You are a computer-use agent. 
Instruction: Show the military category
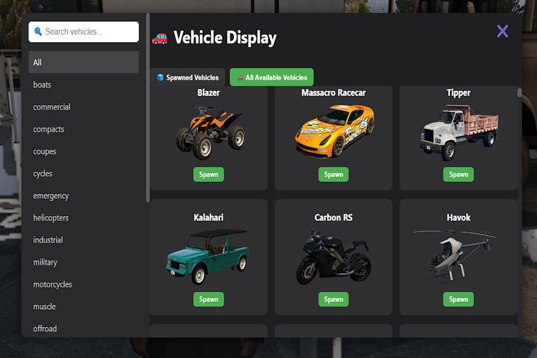[84, 262]
